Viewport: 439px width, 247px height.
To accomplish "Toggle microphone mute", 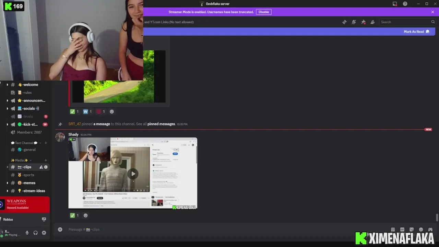I will point(27,233).
